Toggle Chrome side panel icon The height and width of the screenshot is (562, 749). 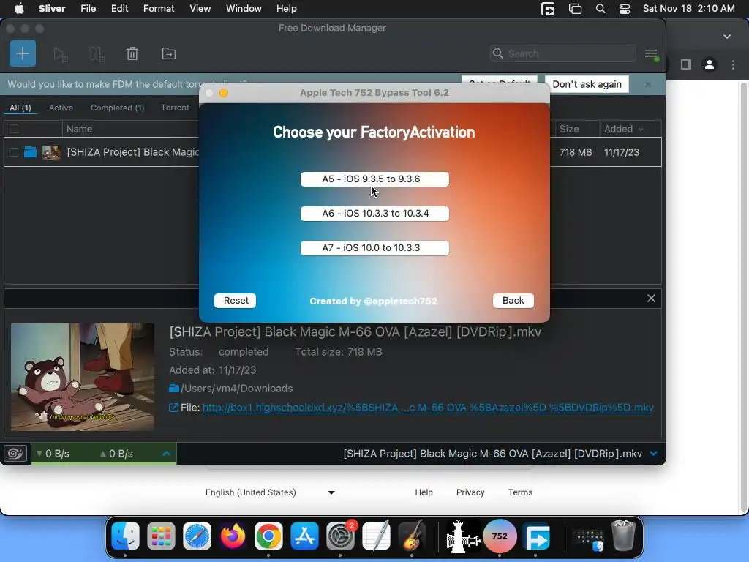686,64
